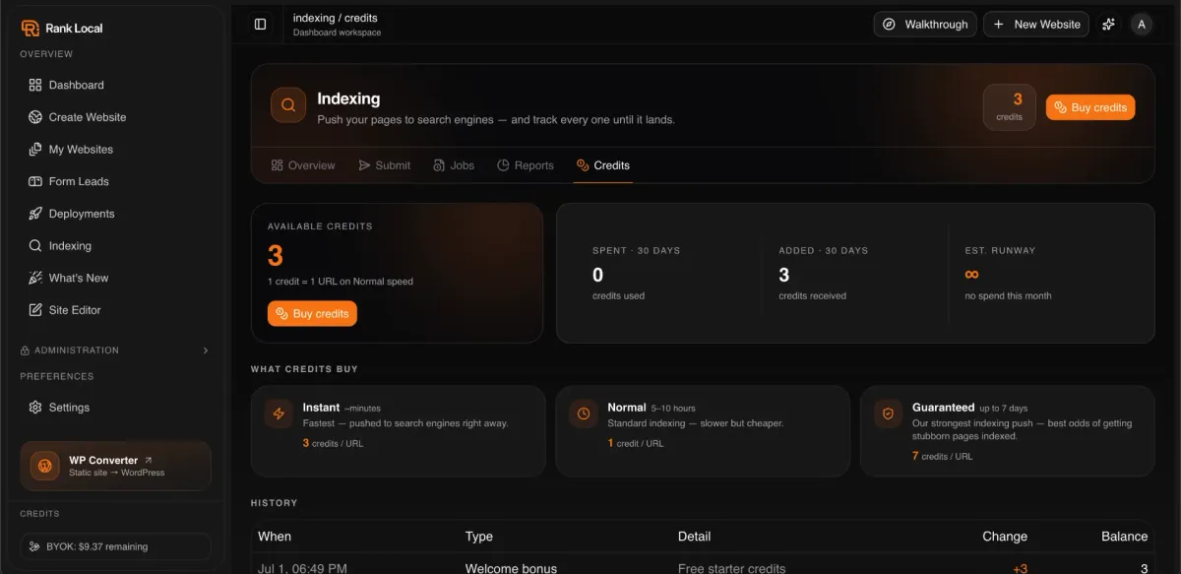Open Settings under Preferences
This screenshot has height=574, width=1181.
point(116,408)
